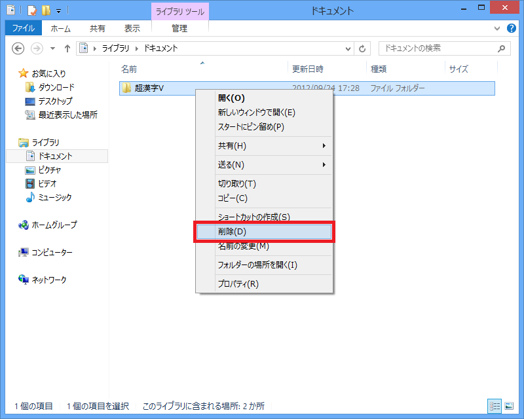Click the search magnifier icon
This screenshot has height=419, width=524.
click(x=501, y=48)
